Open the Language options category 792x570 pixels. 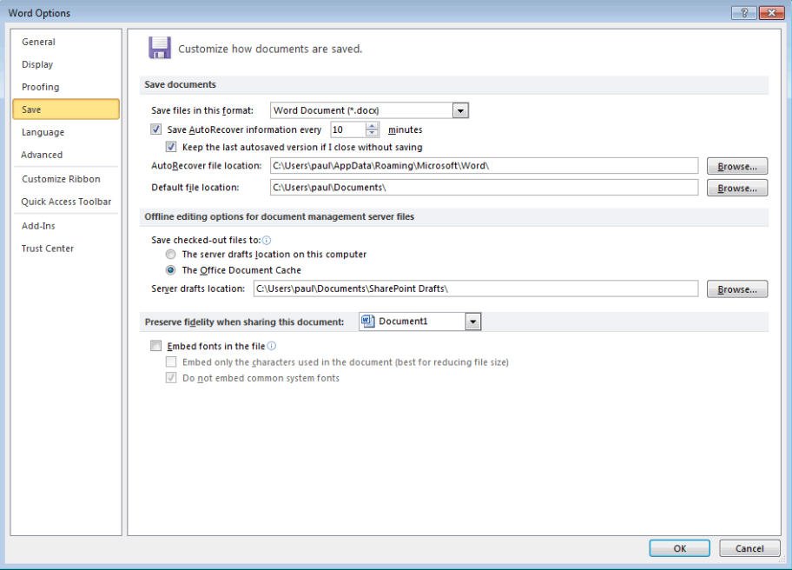point(66,132)
